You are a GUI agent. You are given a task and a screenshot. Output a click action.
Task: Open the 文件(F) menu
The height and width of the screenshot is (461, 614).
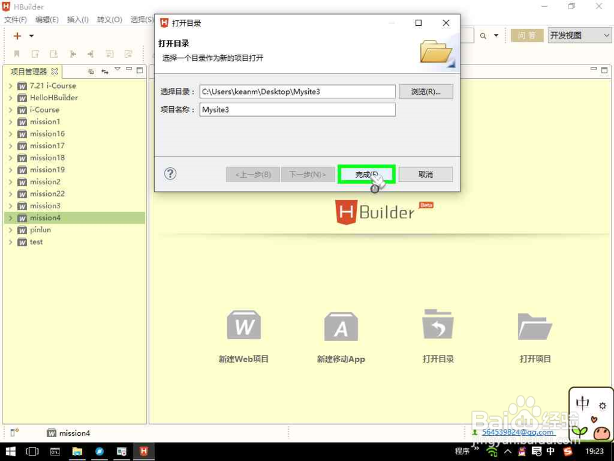coord(15,20)
